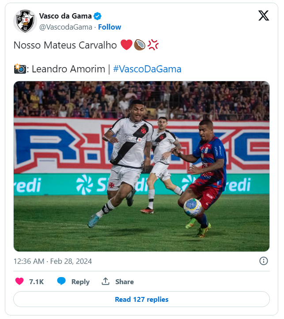Click the Share label
This screenshot has width=284, height=319.
pos(125,281)
